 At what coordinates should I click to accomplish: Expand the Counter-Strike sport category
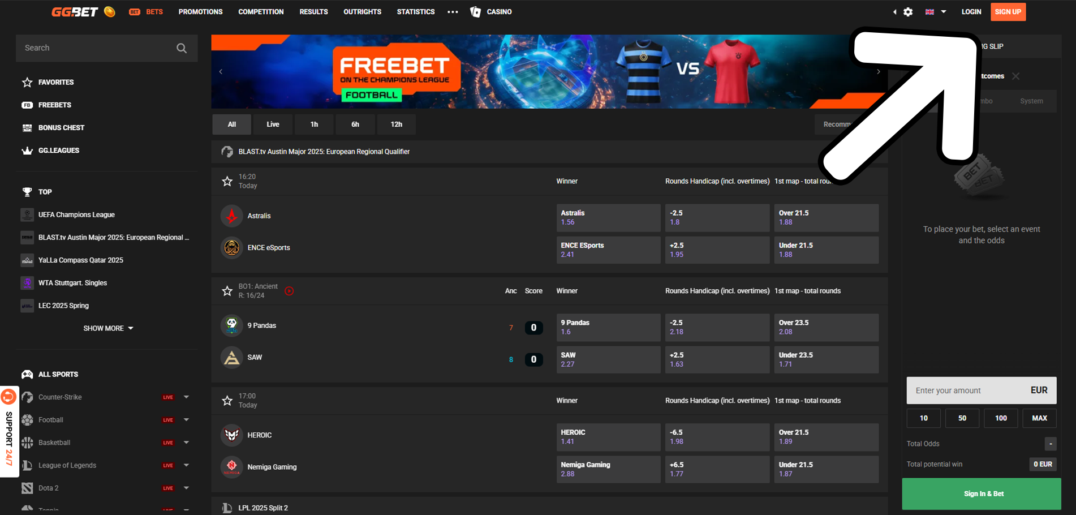tap(186, 397)
